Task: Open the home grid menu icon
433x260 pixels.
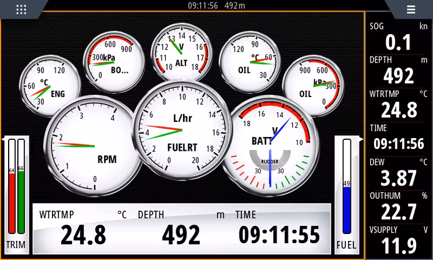Action: coord(21,9)
